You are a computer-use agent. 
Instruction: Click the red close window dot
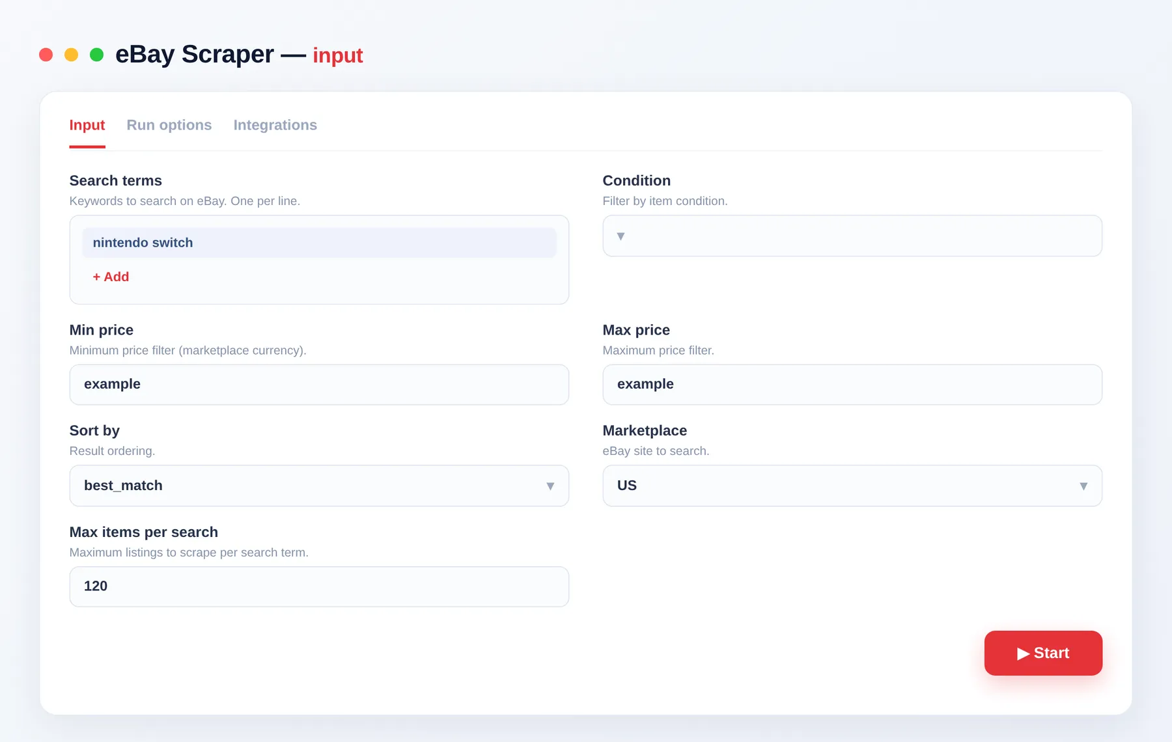coord(46,55)
